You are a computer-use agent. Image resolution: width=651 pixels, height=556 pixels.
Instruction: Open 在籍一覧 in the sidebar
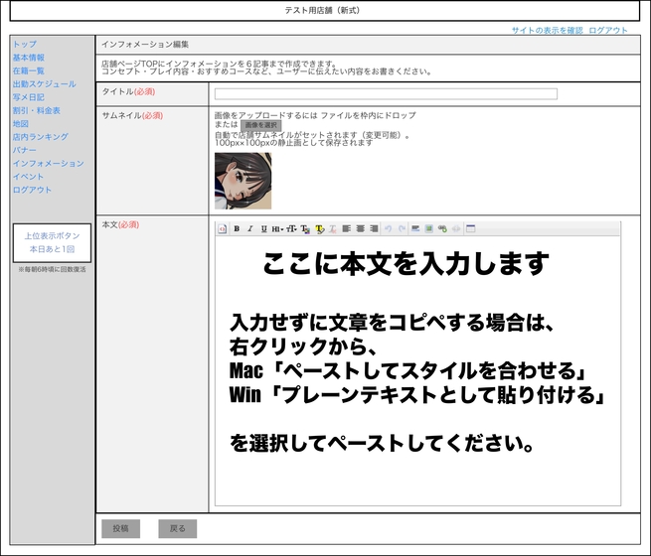click(28, 70)
